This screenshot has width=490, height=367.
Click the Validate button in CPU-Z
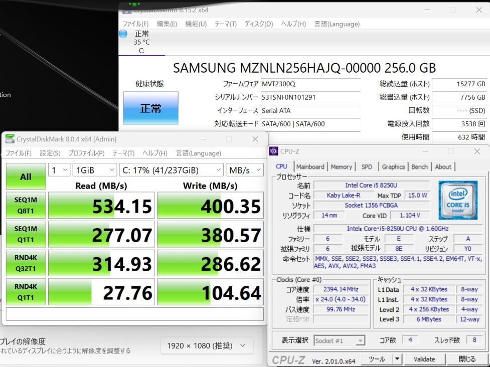pyautogui.click(x=424, y=359)
